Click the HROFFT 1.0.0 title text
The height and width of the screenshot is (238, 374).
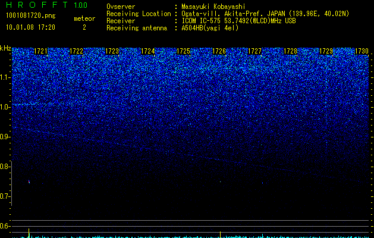pos(47,5)
